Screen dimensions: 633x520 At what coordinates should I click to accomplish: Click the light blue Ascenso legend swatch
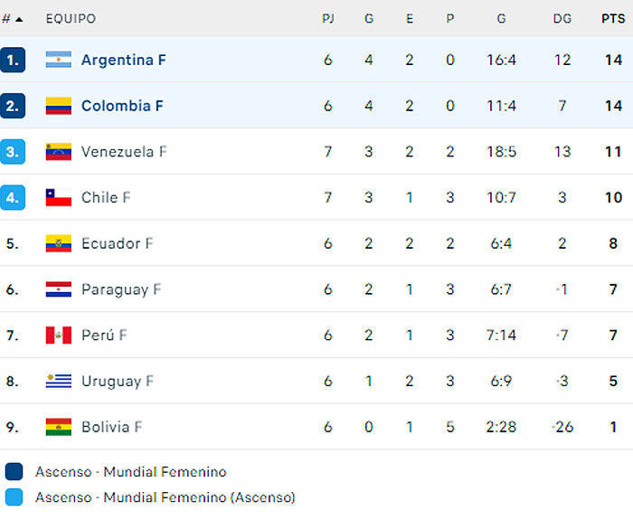click(14, 497)
